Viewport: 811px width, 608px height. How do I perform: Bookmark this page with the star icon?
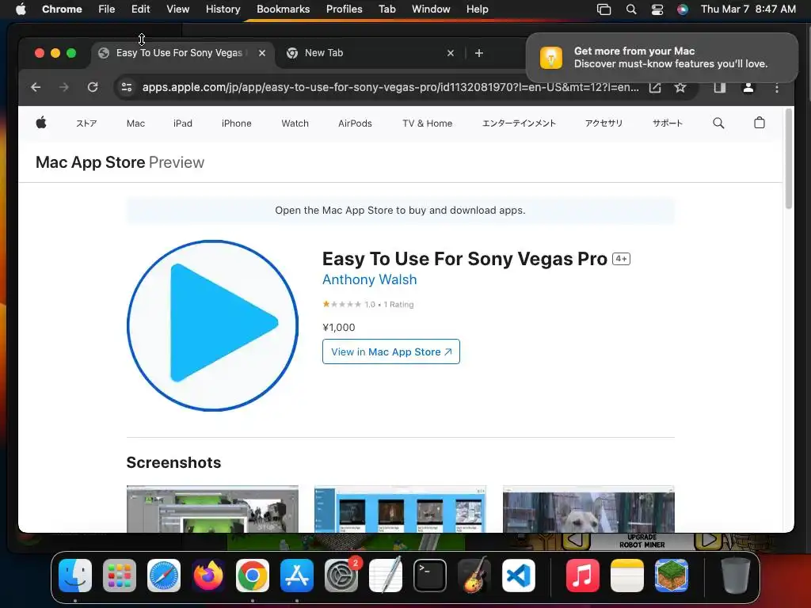coord(680,87)
